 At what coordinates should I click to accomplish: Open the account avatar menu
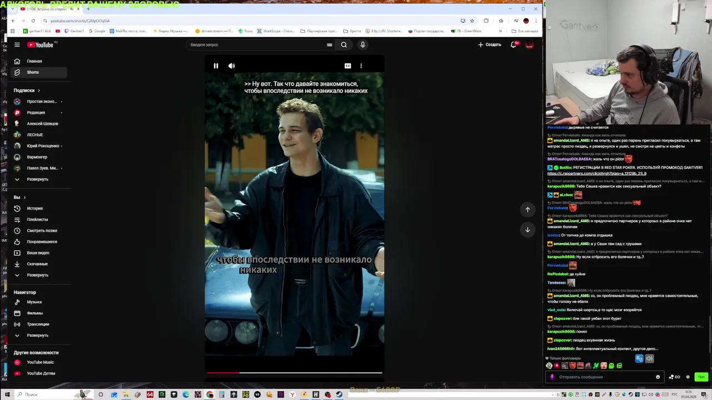[x=529, y=44]
